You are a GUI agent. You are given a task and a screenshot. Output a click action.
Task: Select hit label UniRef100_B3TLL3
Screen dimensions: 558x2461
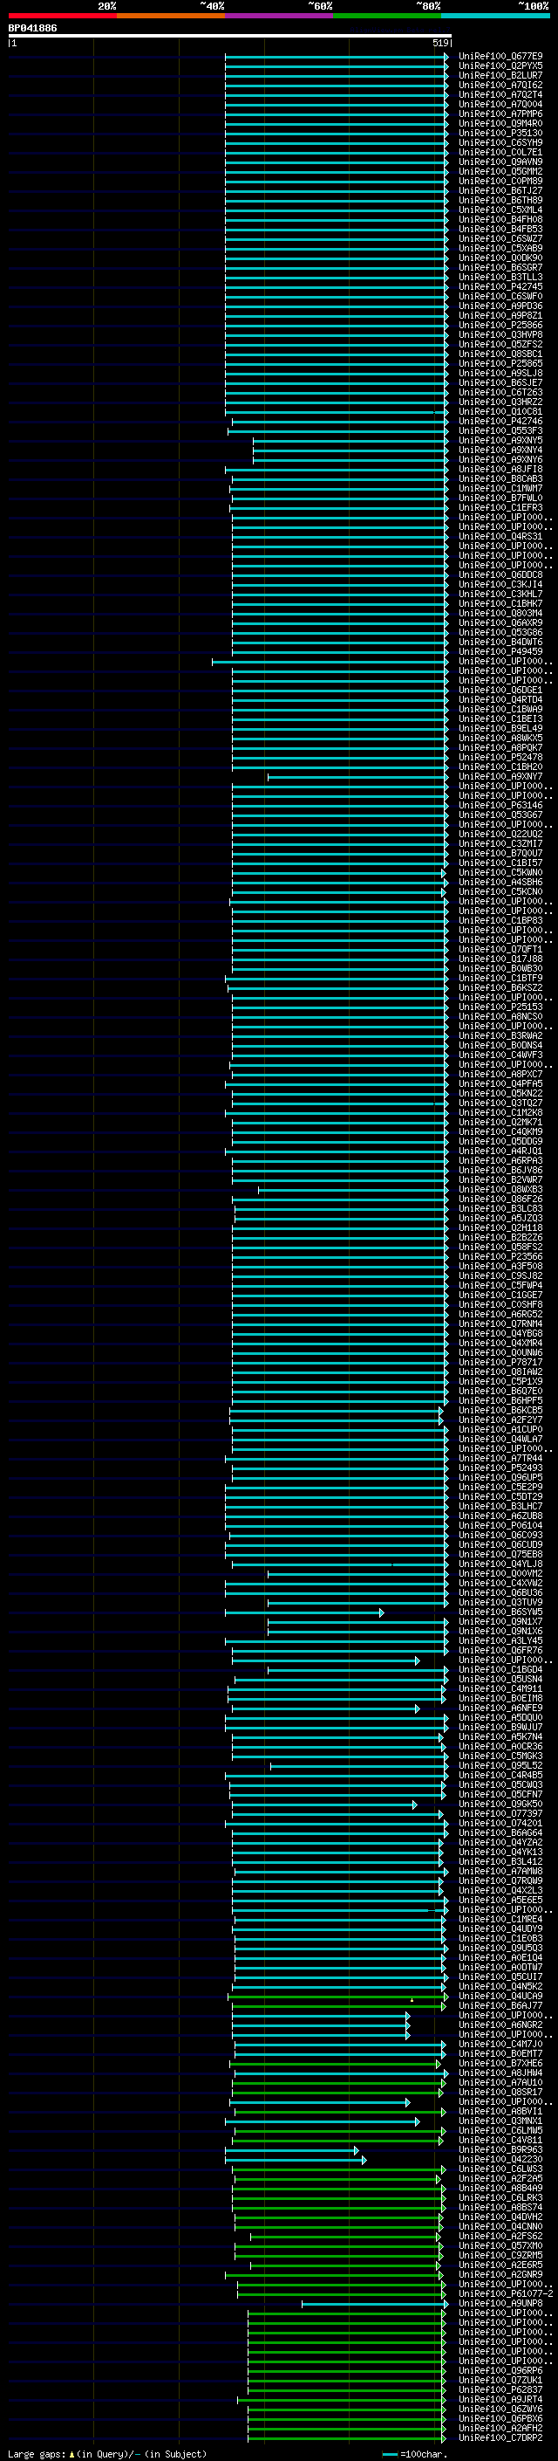[500, 277]
